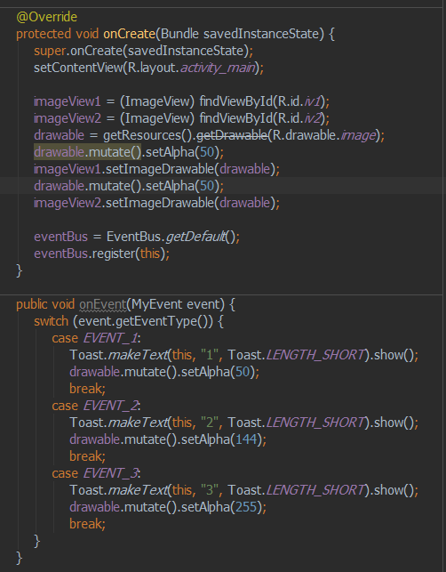The image size is (446, 572).
Task: Click the EVENT_3 case constant
Action: pos(110,473)
